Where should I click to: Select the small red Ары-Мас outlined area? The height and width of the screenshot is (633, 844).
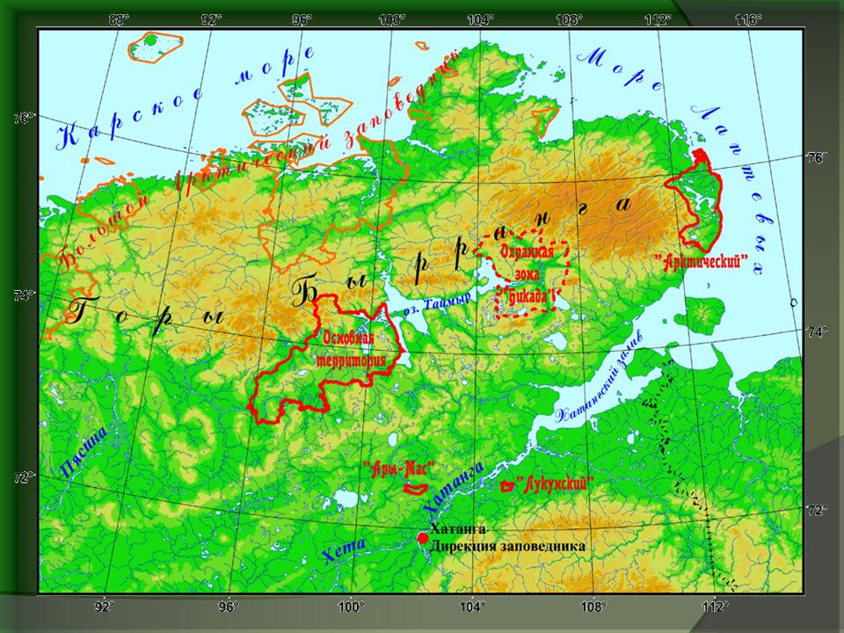[415, 488]
